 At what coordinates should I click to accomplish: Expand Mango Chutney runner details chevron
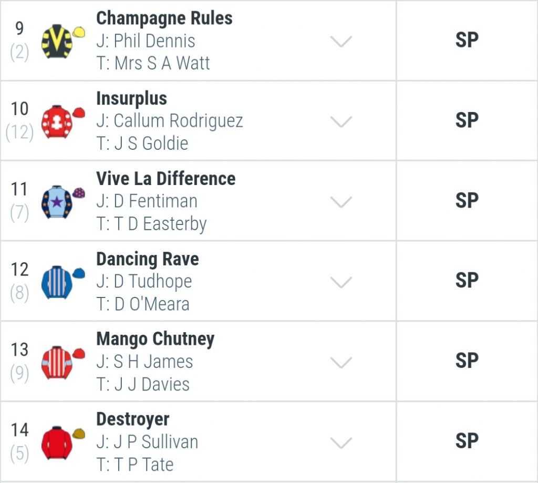[341, 362]
